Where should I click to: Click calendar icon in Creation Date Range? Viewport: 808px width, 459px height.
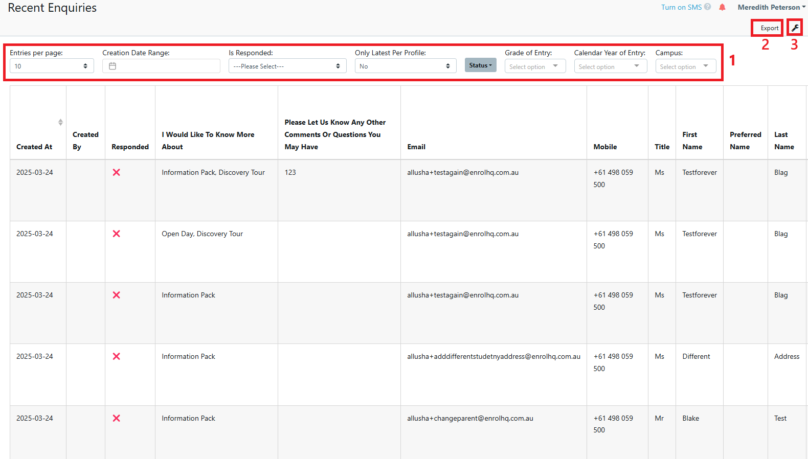click(113, 66)
